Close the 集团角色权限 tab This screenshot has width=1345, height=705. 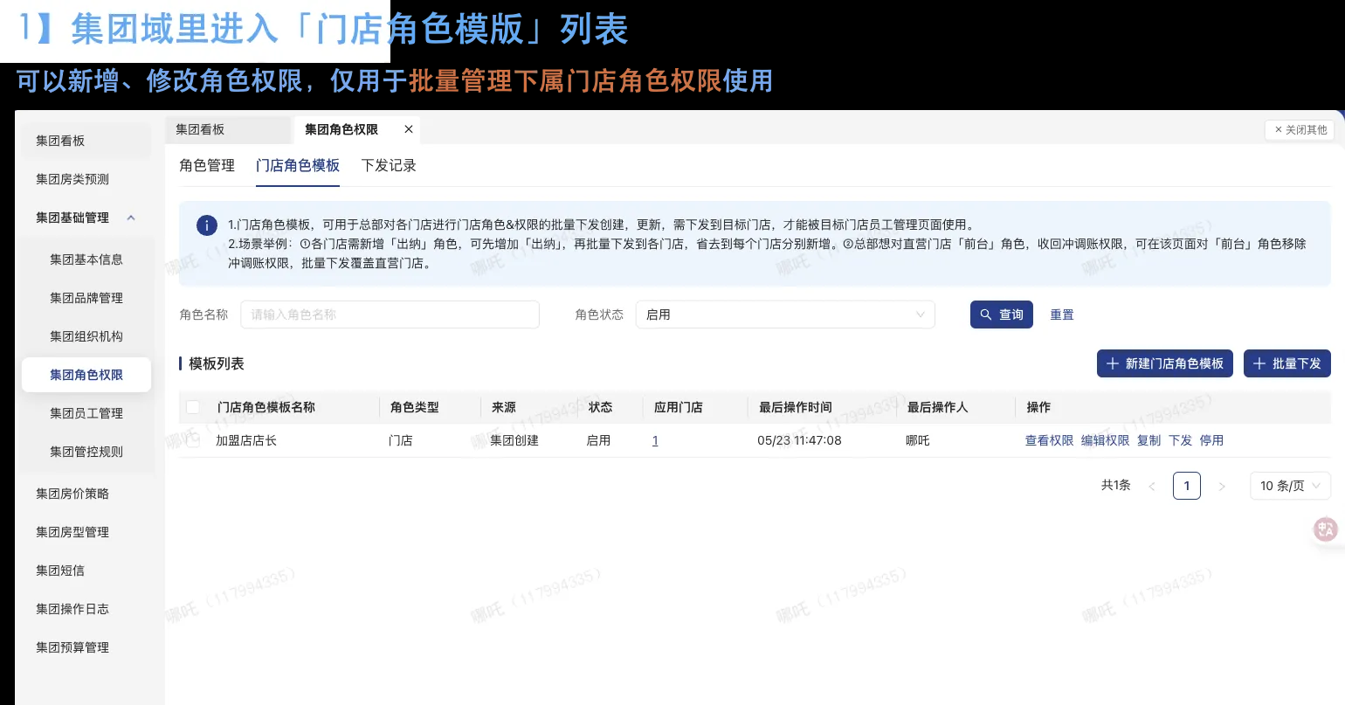click(x=408, y=129)
